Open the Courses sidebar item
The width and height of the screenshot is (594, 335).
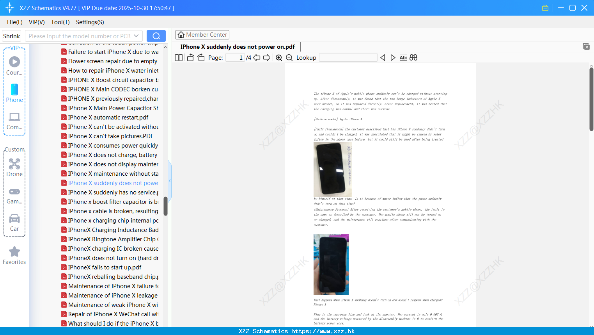(14, 66)
